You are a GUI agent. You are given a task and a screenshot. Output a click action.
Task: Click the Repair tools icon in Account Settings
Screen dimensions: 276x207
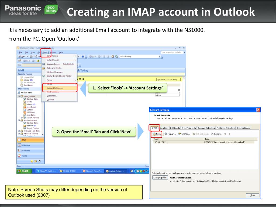(x=166, y=134)
